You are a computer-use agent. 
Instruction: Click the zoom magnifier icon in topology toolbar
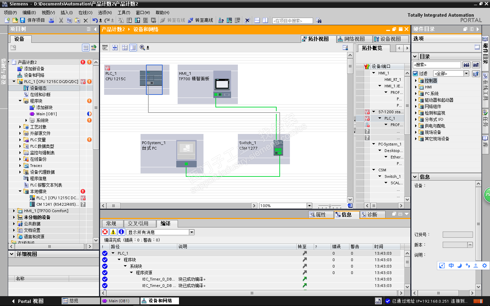tap(142, 48)
